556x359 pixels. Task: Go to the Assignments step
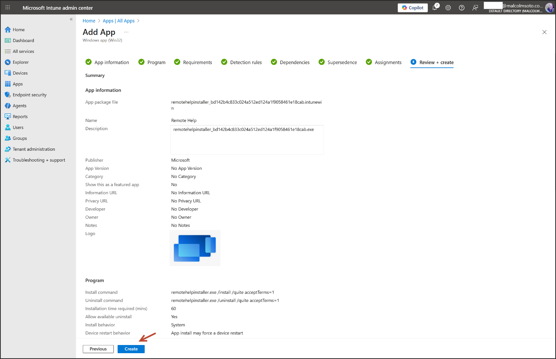point(388,63)
